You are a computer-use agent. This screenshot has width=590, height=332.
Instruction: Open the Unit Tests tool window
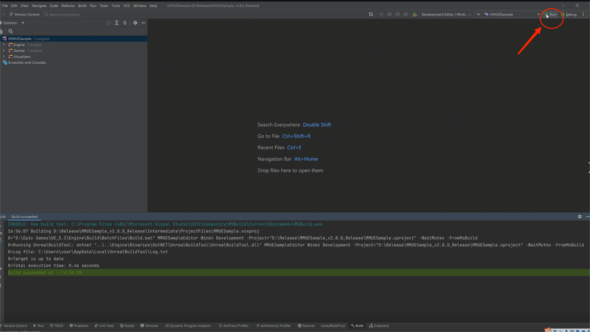104,326
